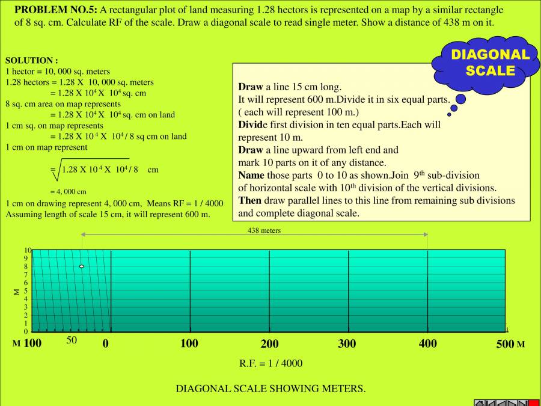The image size is (541, 406).
Task: Click the bold 200 scale label
Action: [269, 344]
